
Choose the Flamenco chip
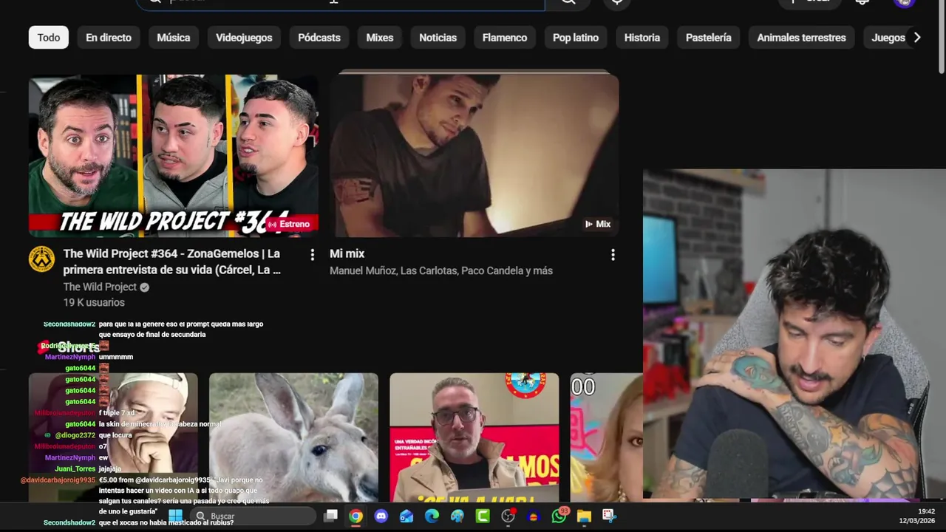point(505,38)
